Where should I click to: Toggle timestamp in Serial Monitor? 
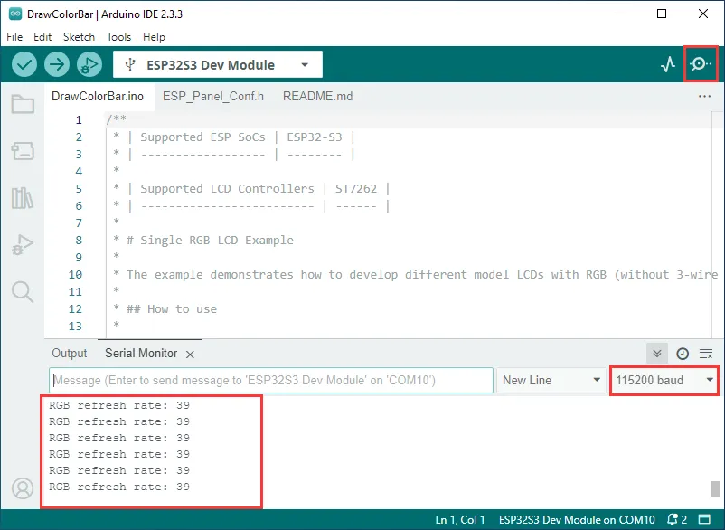(683, 354)
